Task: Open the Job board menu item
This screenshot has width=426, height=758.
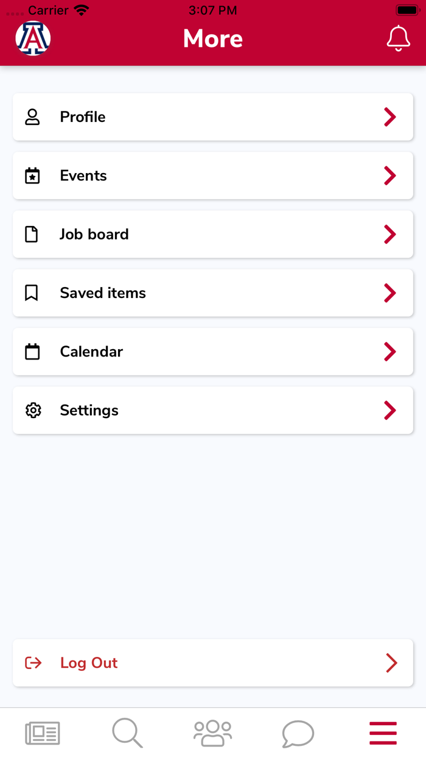Action: (x=94, y=235)
